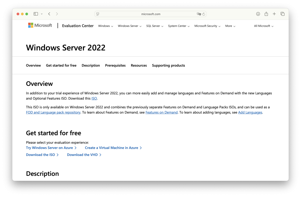Open the Safari downloads icon
Viewport: 301px width, 197px height.
click(x=258, y=14)
